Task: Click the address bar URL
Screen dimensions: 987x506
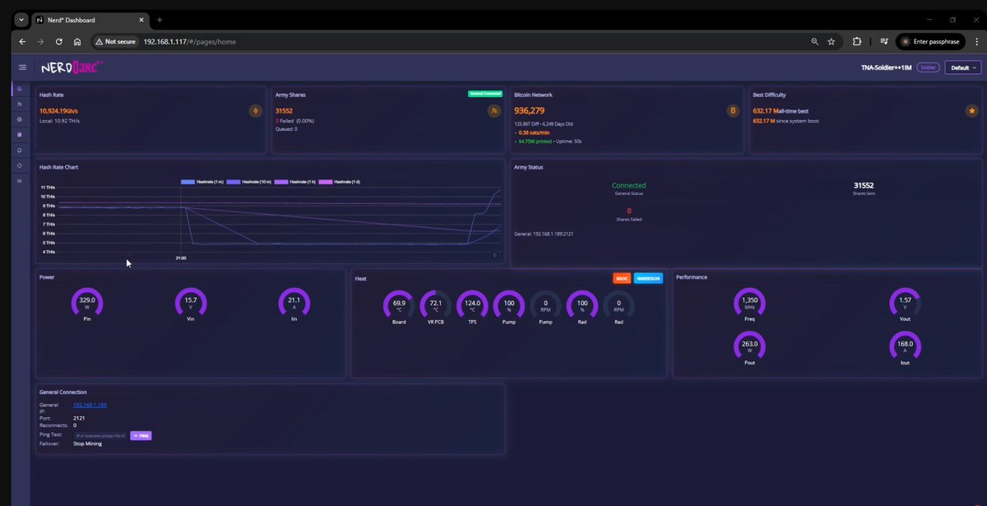Action: [x=190, y=41]
